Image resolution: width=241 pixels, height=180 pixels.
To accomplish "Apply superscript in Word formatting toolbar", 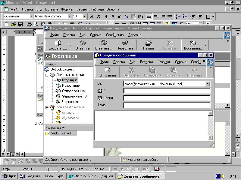I will 120,16.
